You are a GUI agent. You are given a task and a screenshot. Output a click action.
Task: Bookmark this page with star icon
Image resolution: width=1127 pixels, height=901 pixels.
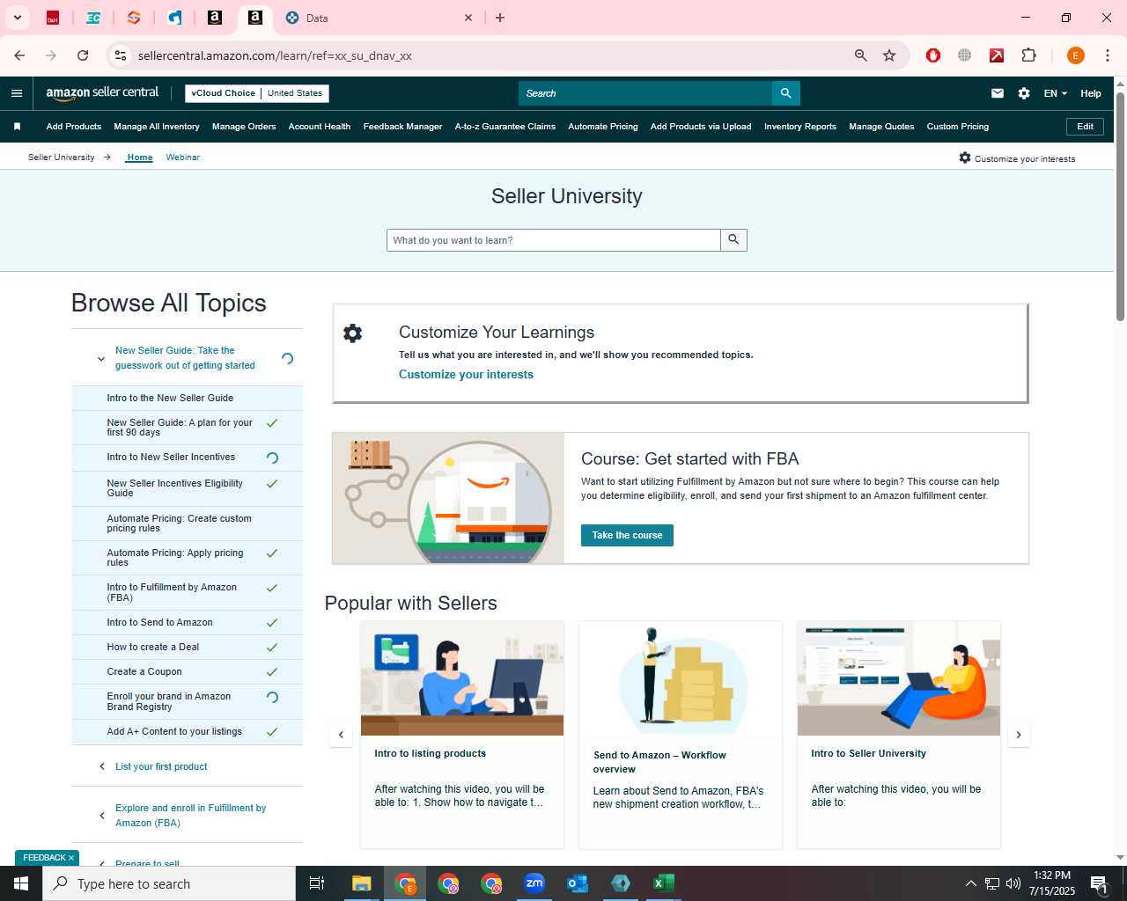pos(889,55)
